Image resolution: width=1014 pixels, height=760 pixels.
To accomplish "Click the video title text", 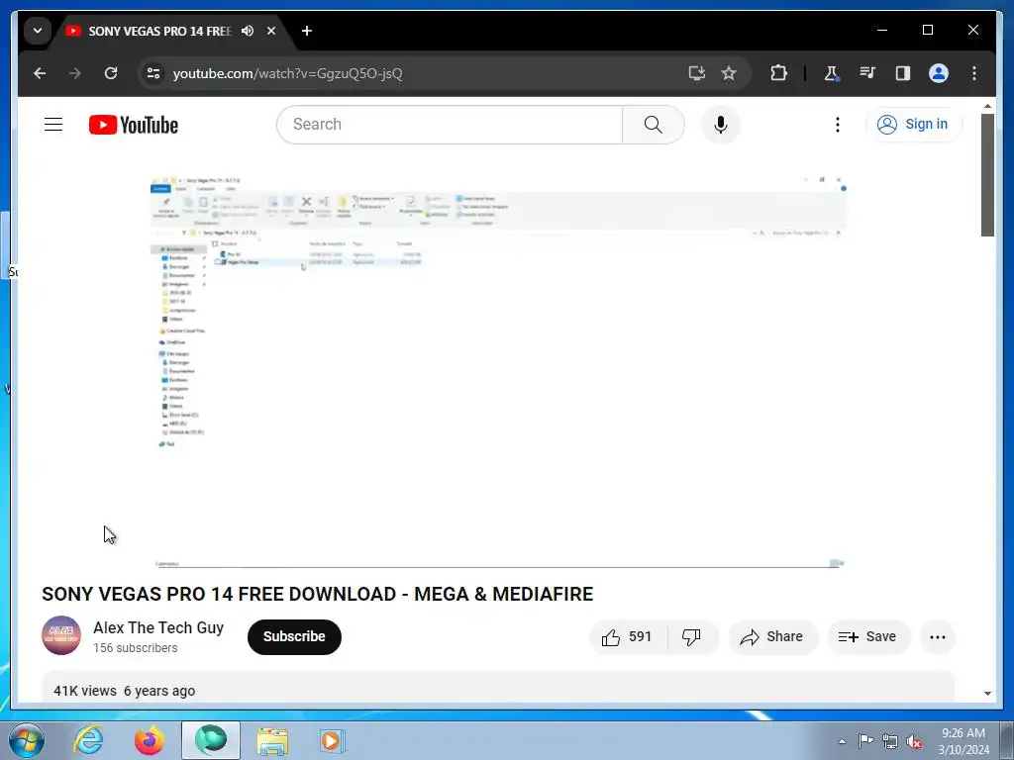I will click(x=318, y=594).
